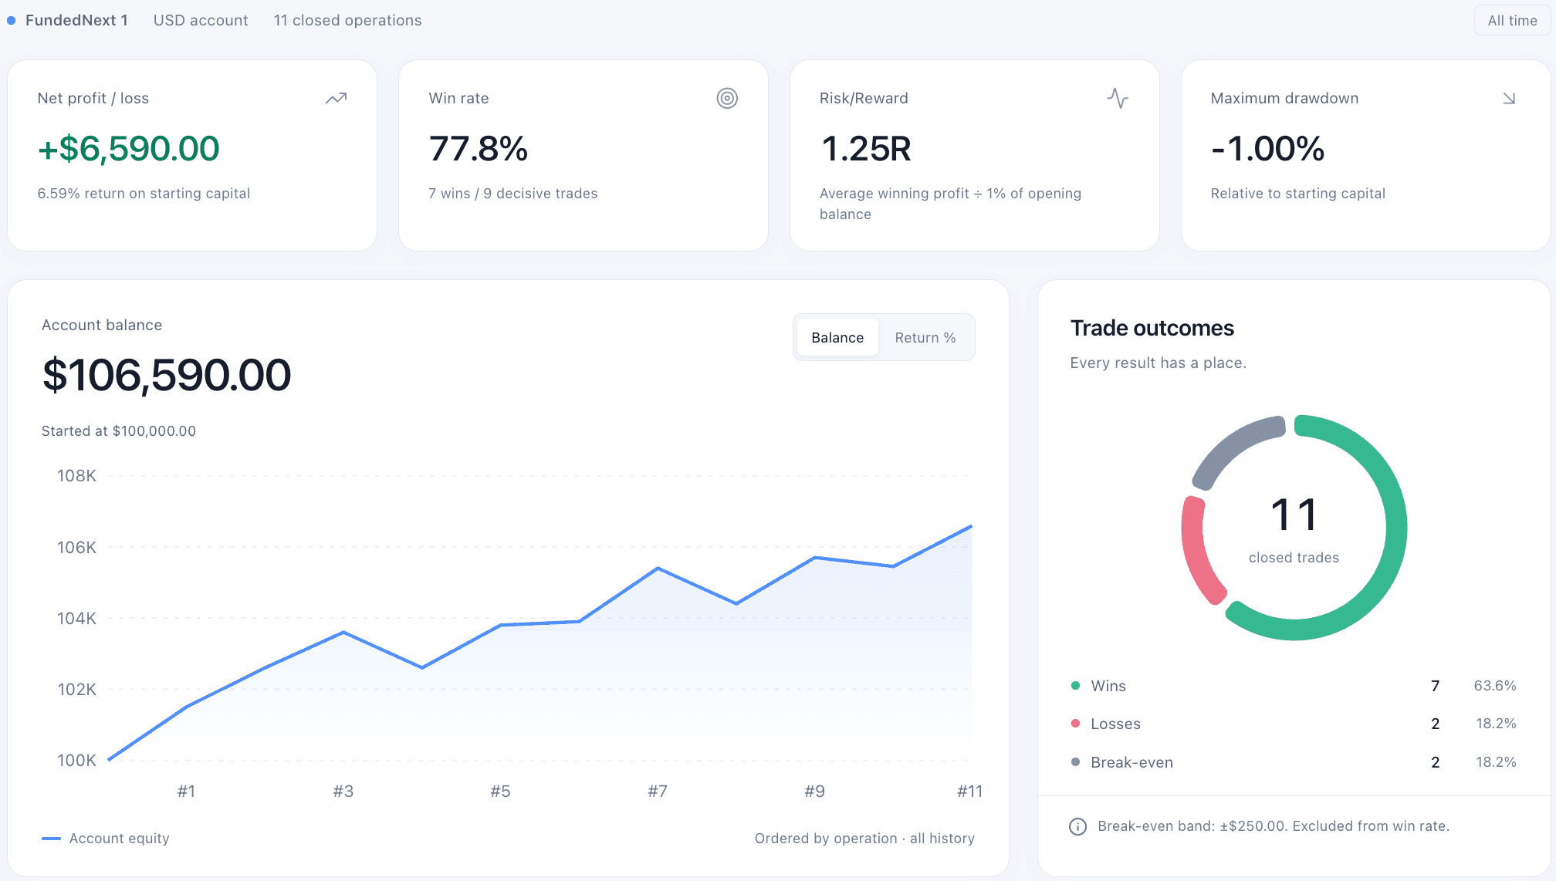The height and width of the screenshot is (881, 1556).
Task: Click the target icon on Win rate card
Action: [727, 98]
